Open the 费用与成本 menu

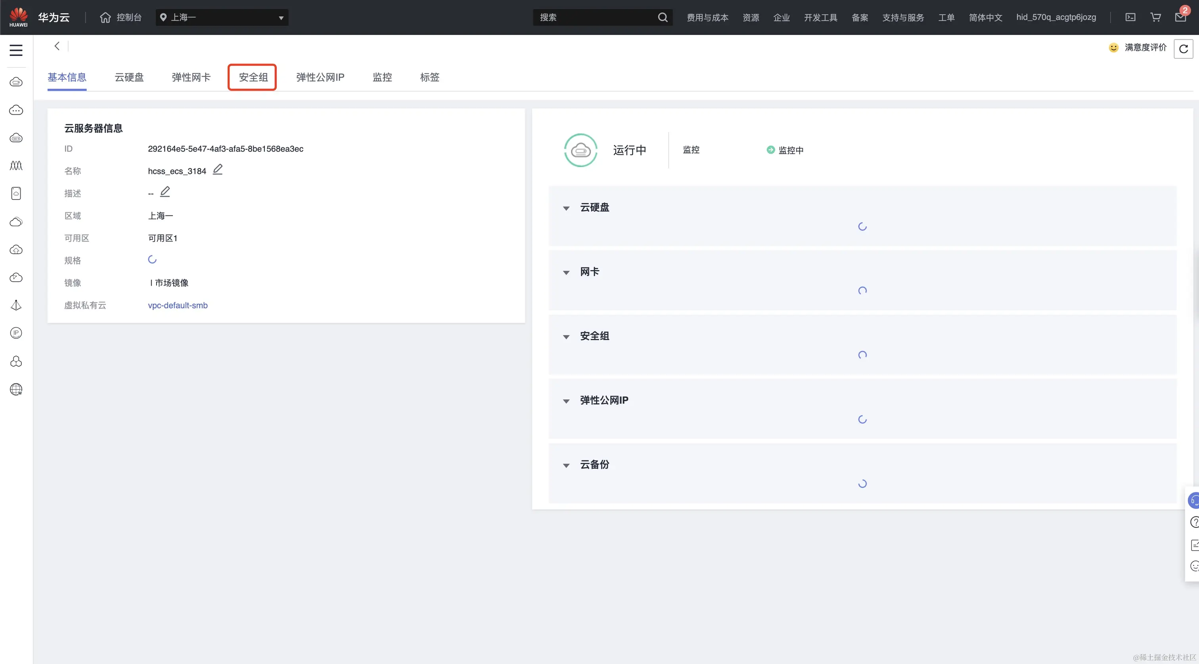(707, 17)
